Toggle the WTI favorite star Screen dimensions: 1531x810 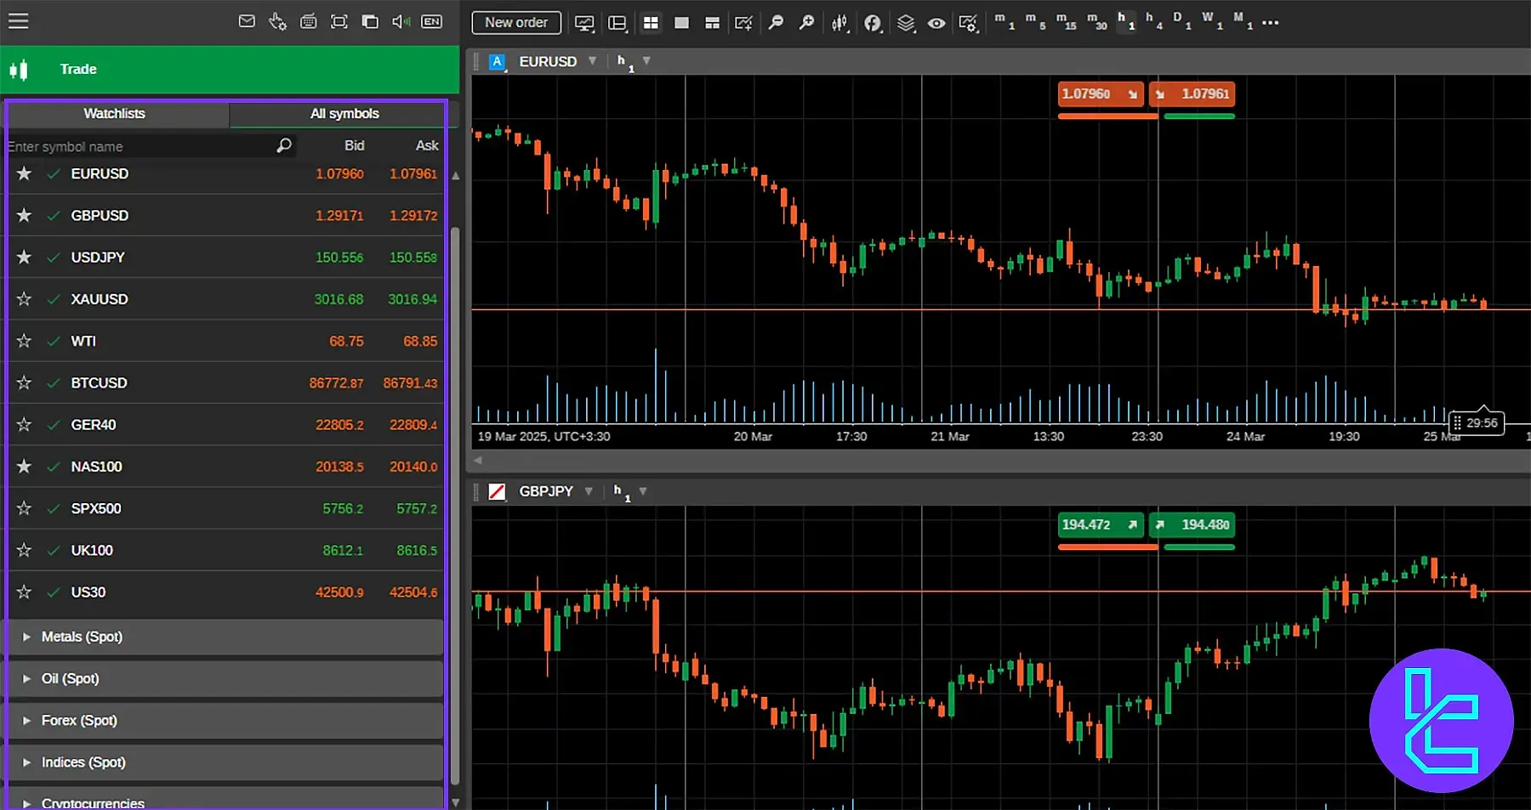[24, 341]
